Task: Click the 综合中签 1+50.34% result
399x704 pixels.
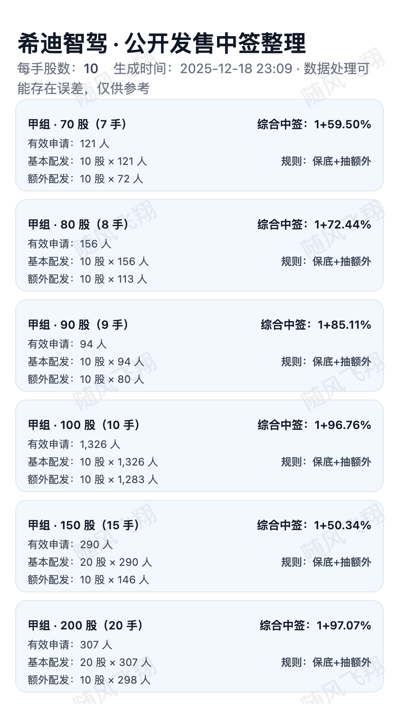Action: pos(314,525)
